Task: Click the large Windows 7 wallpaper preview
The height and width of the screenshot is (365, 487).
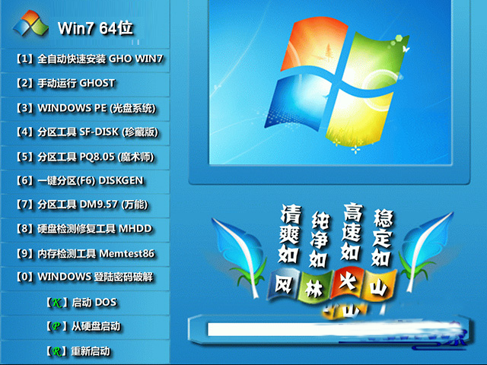Action: pyautogui.click(x=330, y=82)
